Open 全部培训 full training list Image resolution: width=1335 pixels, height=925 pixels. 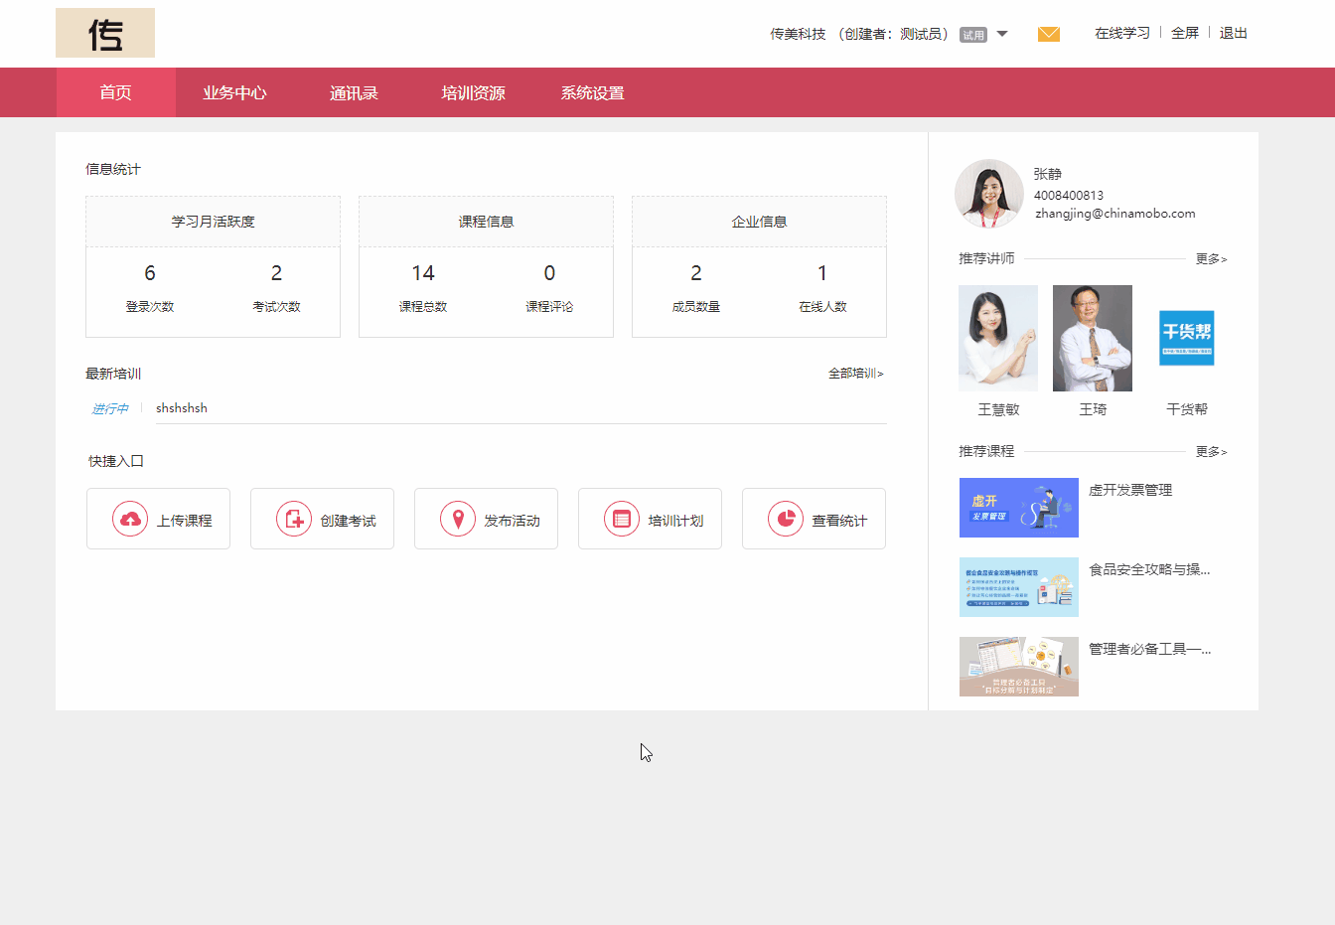(854, 373)
